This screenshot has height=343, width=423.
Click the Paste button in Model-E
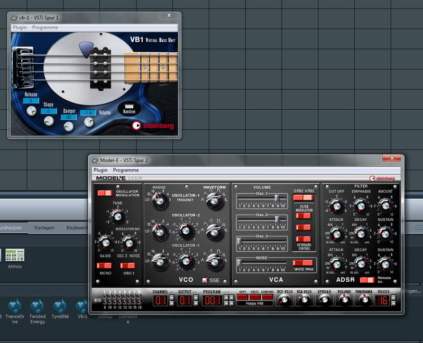(x=255, y=297)
